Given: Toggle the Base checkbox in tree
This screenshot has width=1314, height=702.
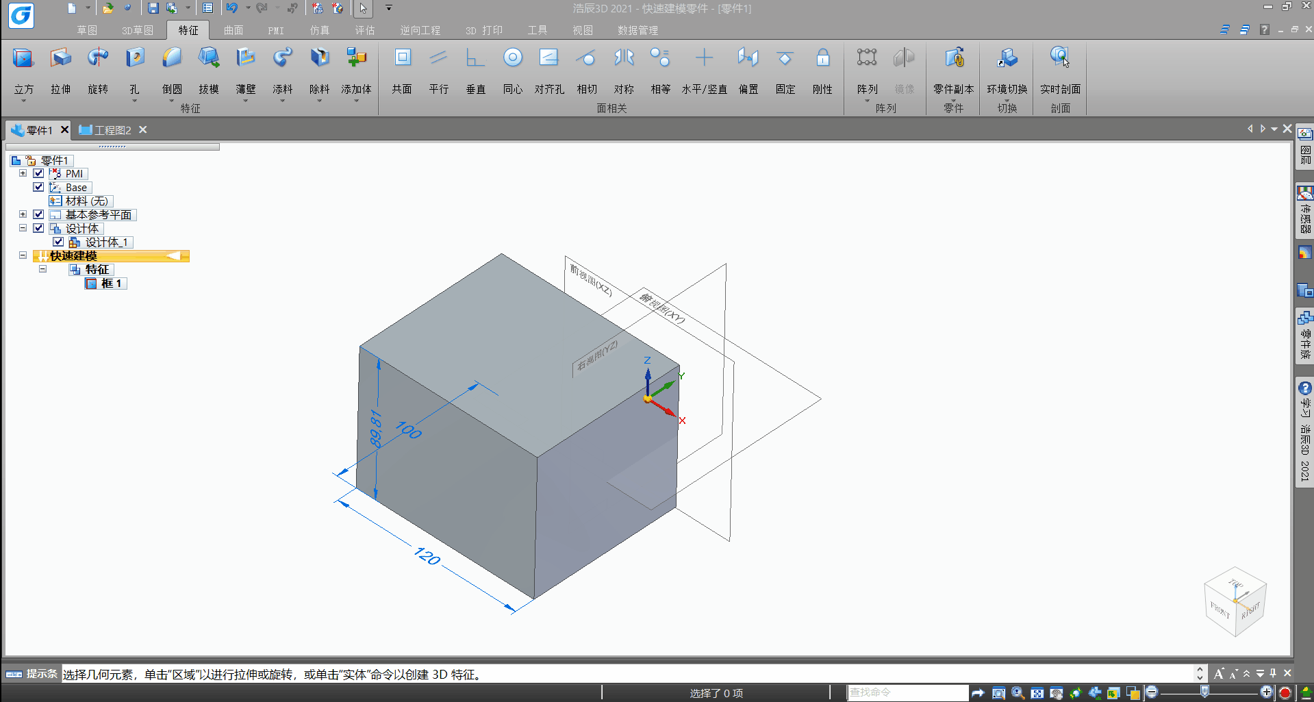Looking at the screenshot, I should click(38, 187).
